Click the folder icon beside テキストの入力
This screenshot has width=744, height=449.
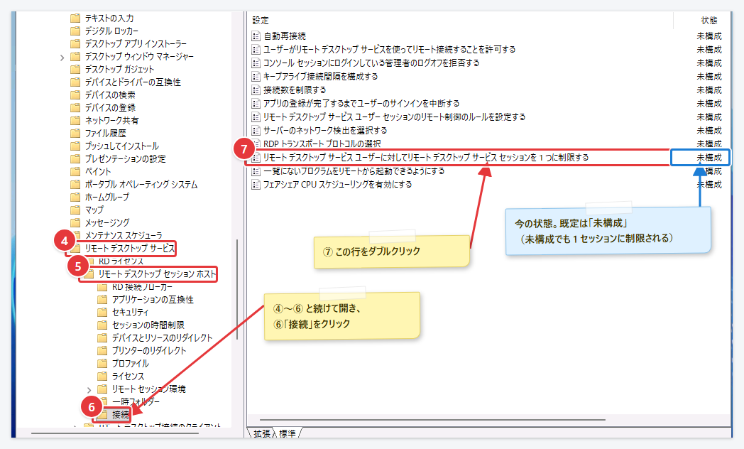(x=75, y=18)
